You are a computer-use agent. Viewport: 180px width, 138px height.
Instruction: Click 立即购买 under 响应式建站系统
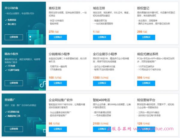click(x=146, y=83)
